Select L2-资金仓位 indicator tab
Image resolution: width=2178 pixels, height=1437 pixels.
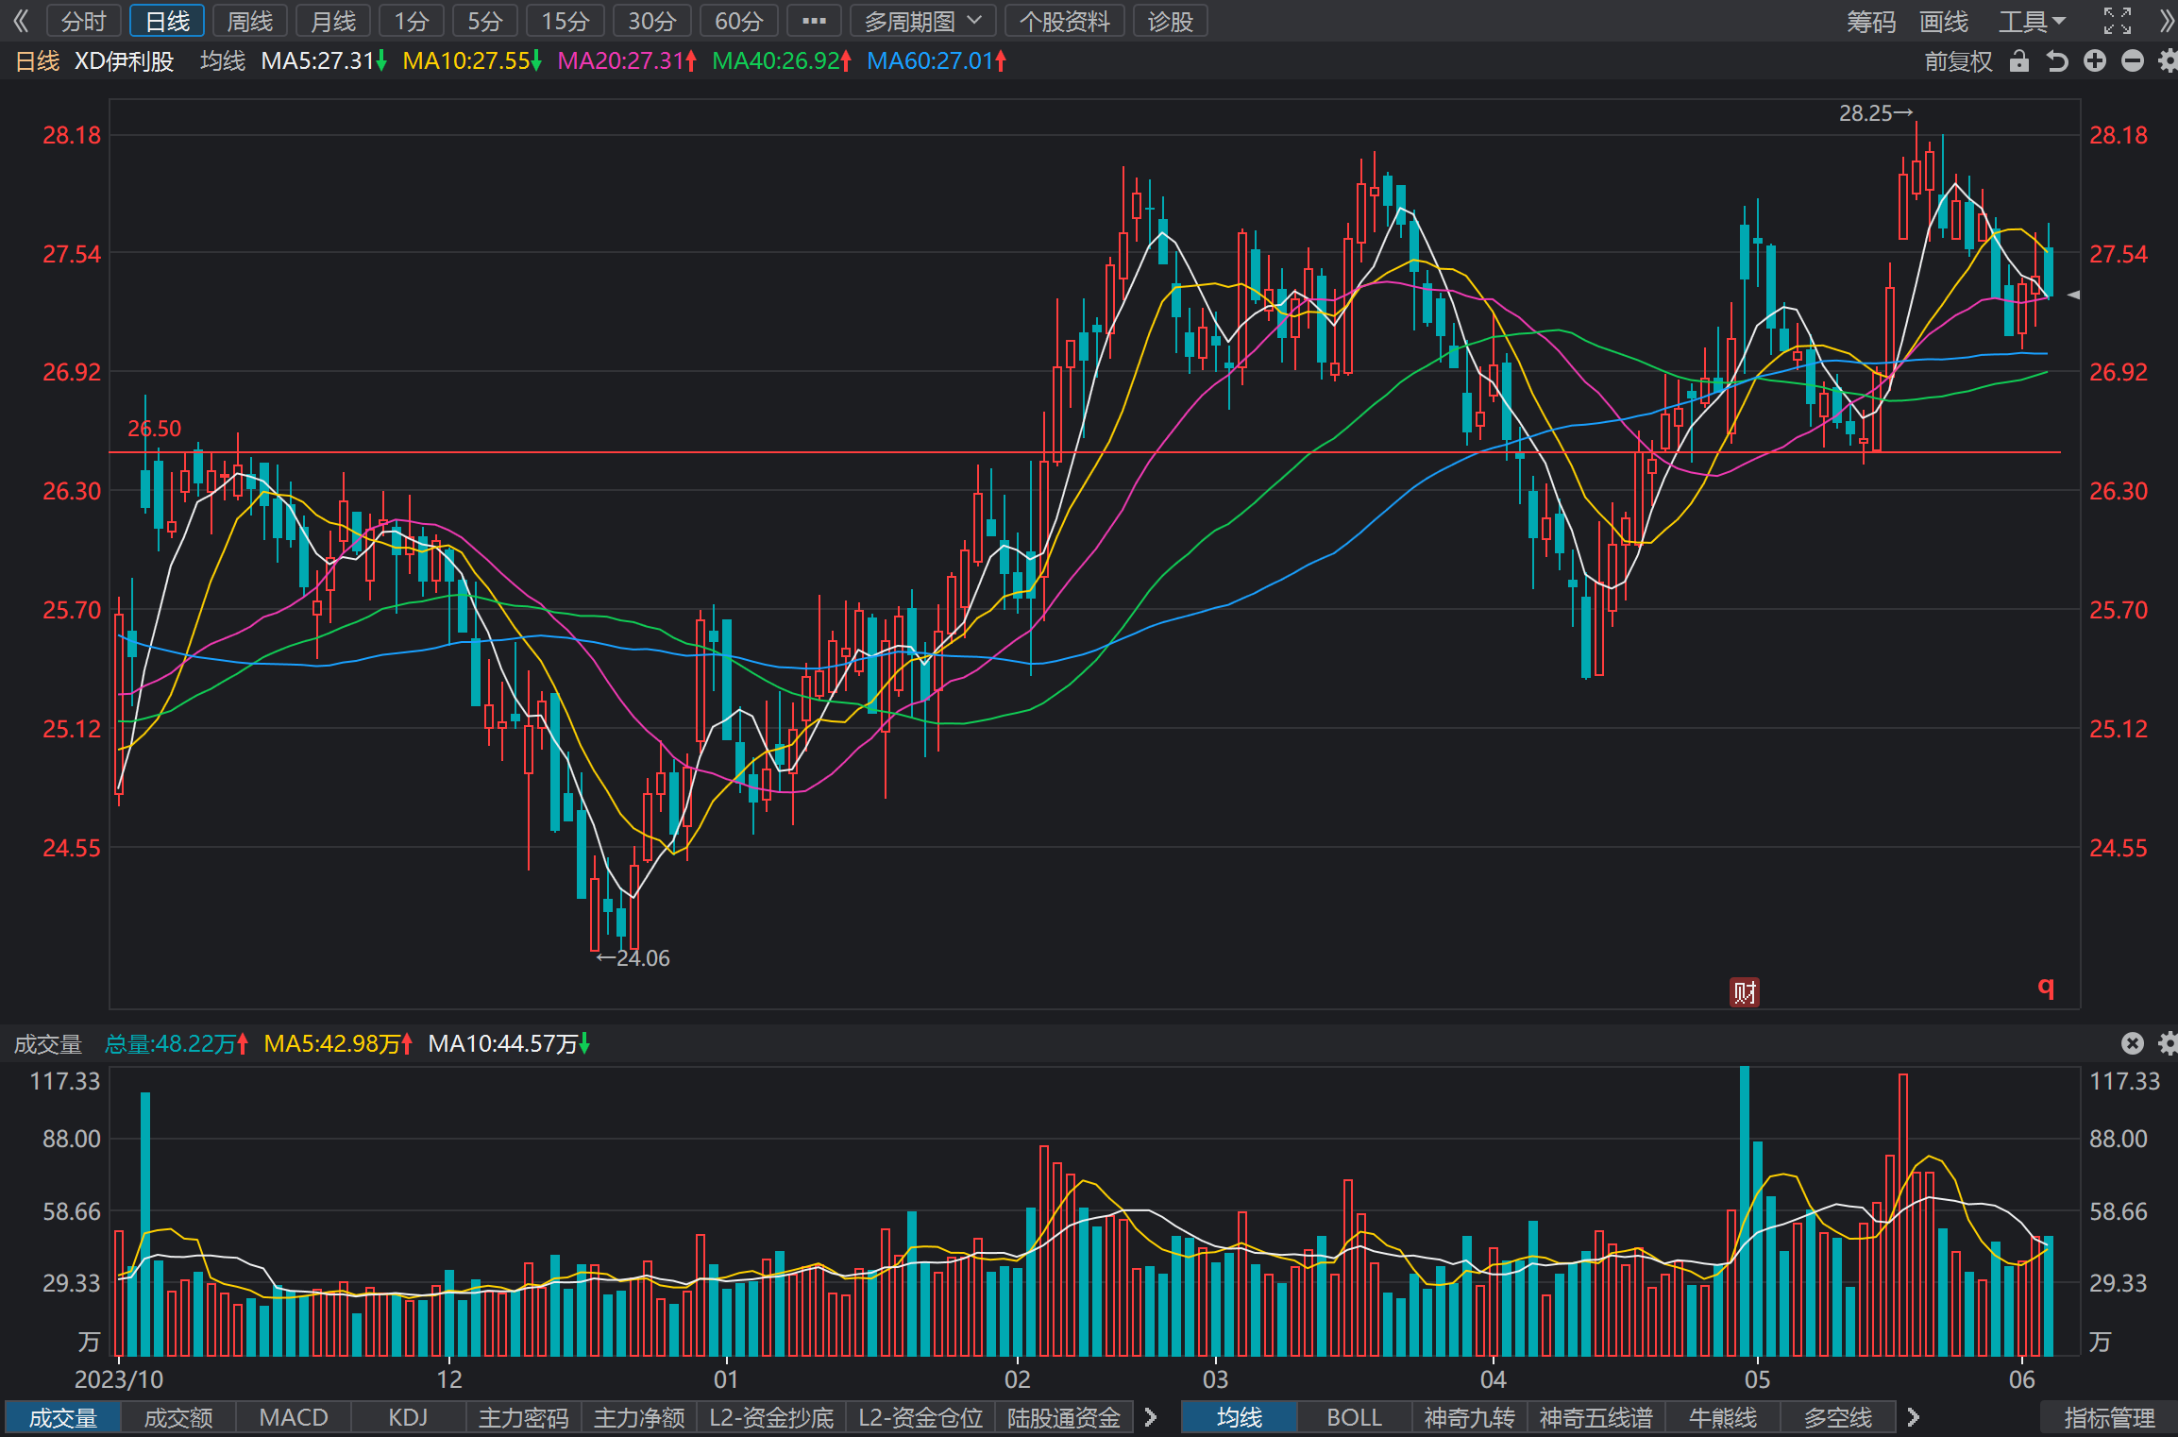click(x=920, y=1418)
